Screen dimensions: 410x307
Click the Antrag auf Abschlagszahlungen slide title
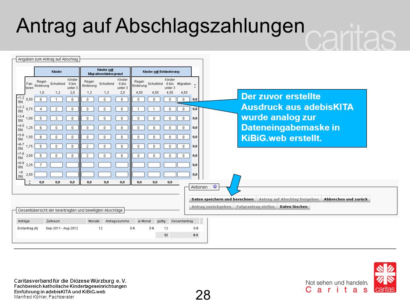pyautogui.click(x=160, y=26)
